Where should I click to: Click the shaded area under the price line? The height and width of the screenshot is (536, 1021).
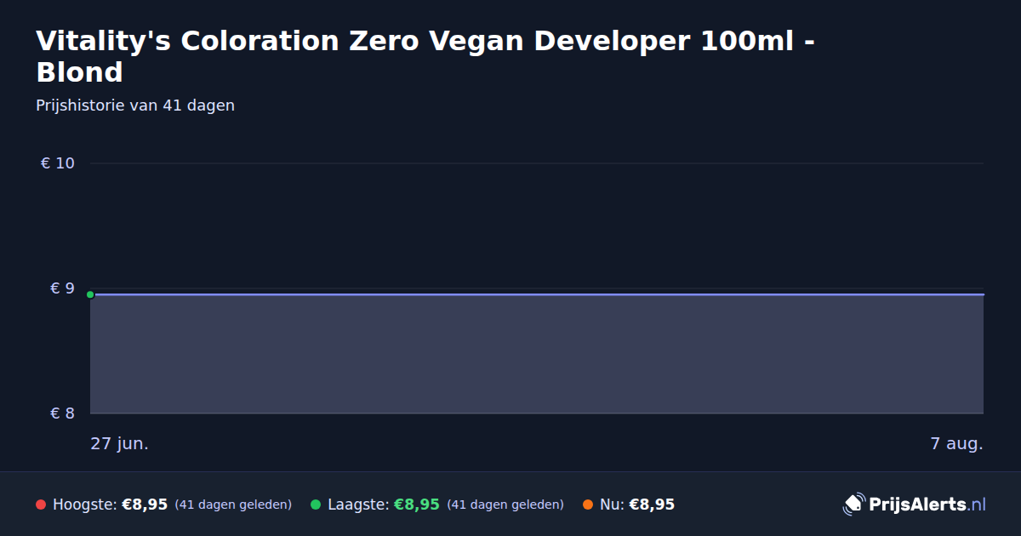click(x=537, y=354)
